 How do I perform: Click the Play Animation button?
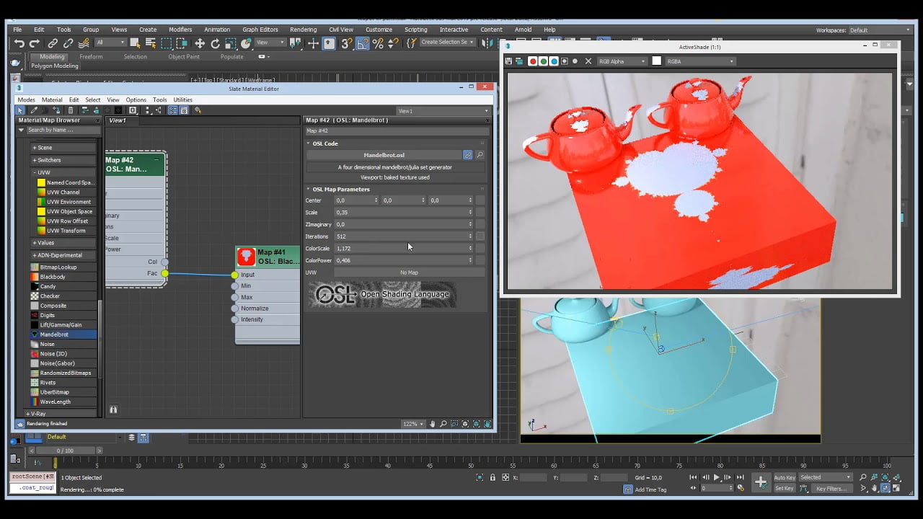716,477
